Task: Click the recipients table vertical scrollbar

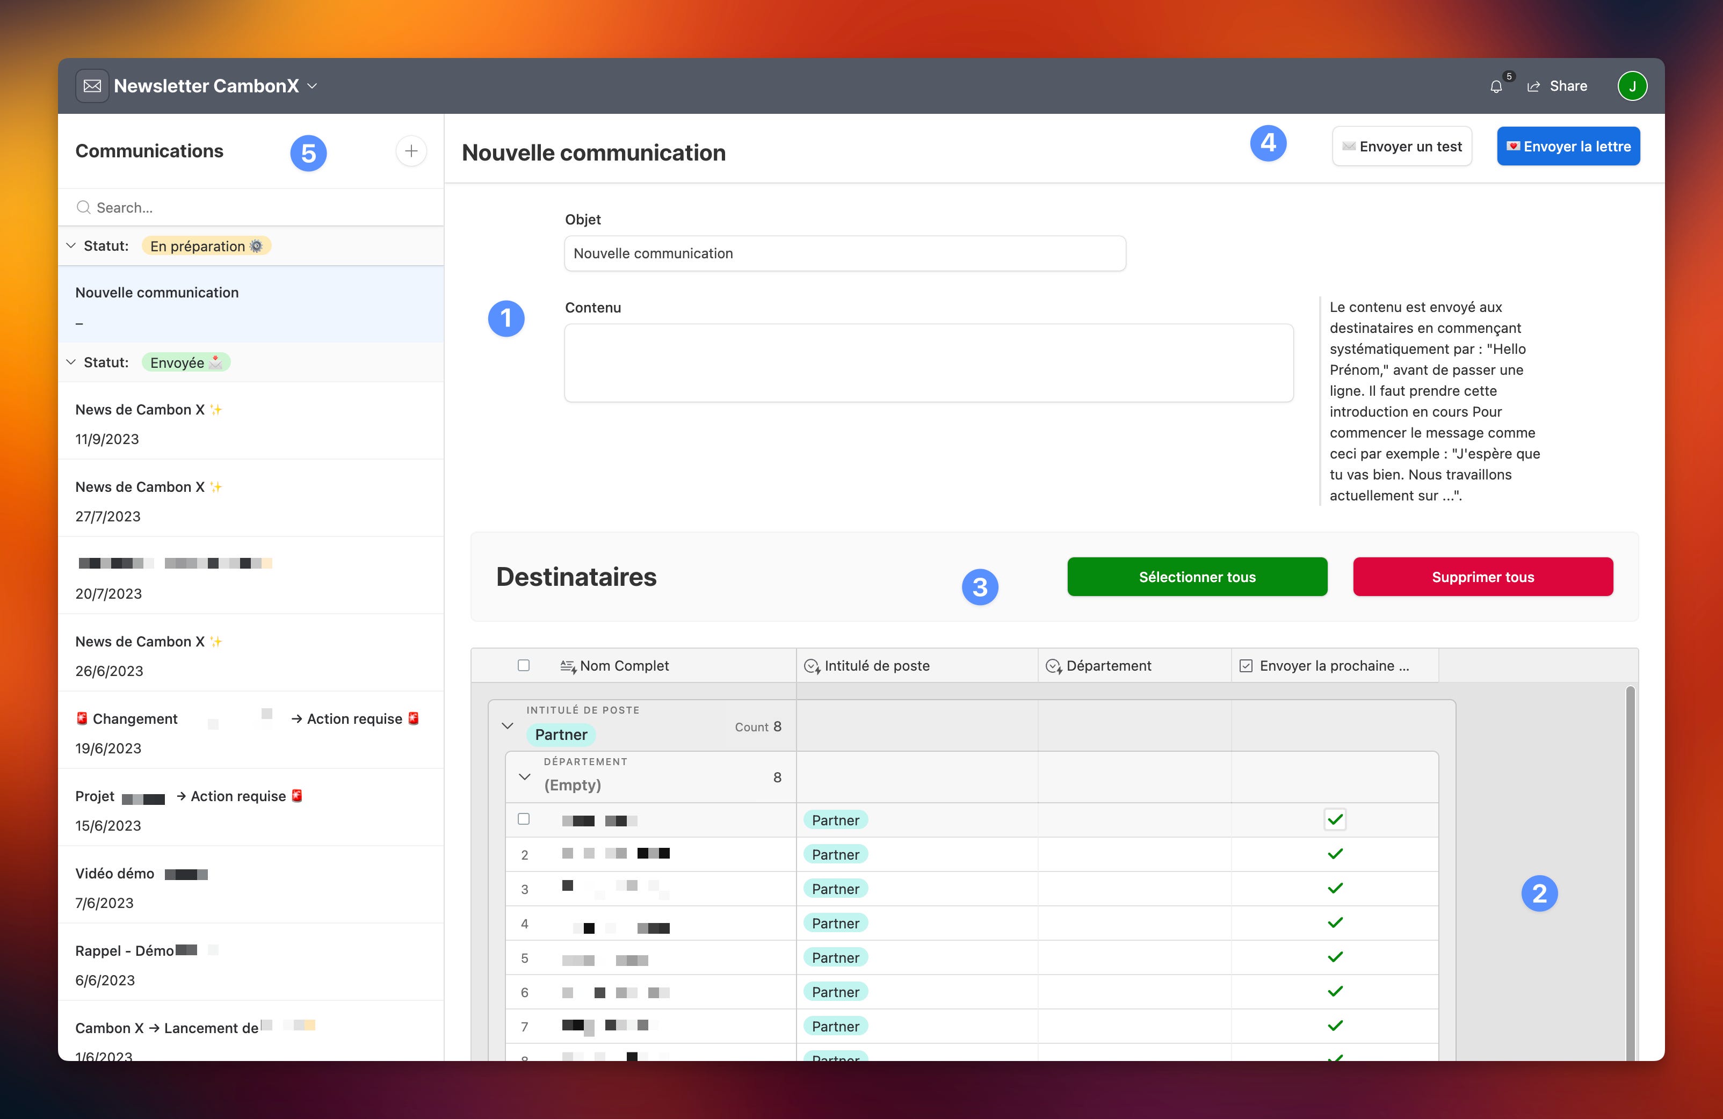Action: pyautogui.click(x=1630, y=869)
